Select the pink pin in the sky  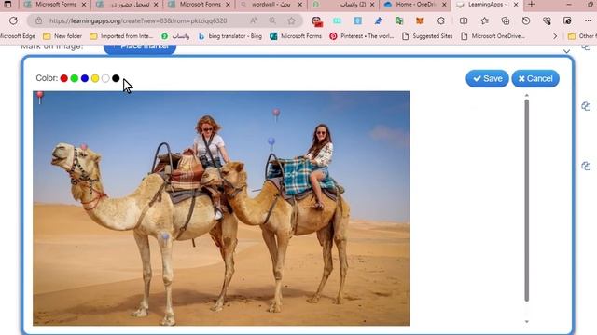276,114
